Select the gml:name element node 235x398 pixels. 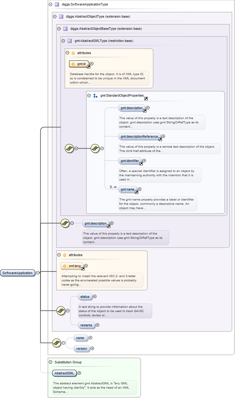click(x=128, y=189)
